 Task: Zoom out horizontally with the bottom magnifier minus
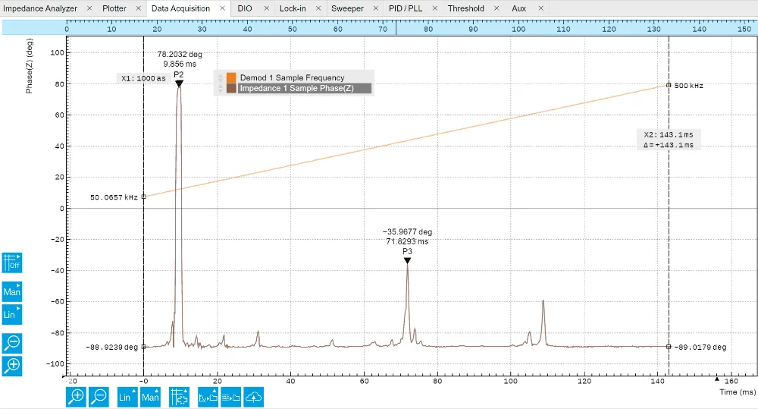(x=99, y=397)
